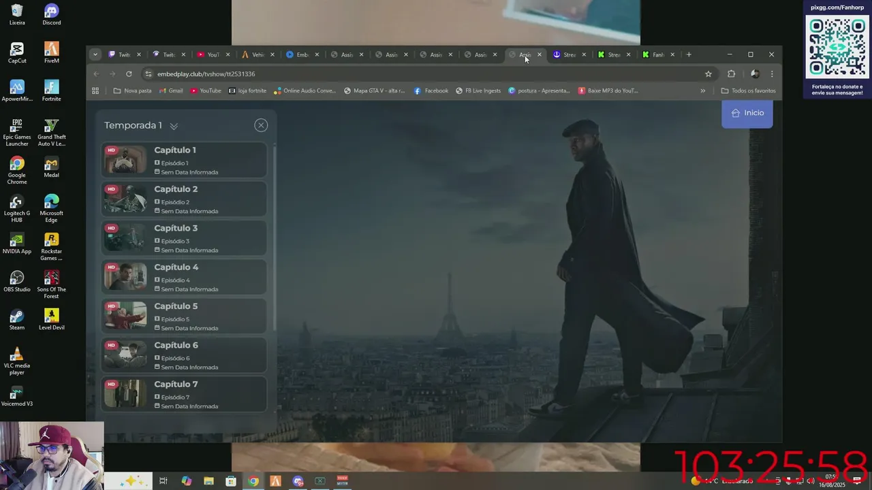Screen dimensions: 872x490
Task: Open the Todos os favoritos folder
Action: pyautogui.click(x=748, y=91)
